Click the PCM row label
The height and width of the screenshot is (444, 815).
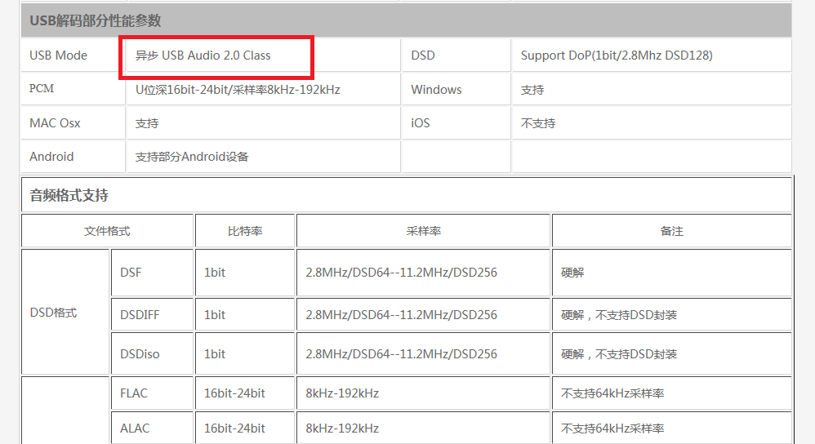[x=42, y=89]
